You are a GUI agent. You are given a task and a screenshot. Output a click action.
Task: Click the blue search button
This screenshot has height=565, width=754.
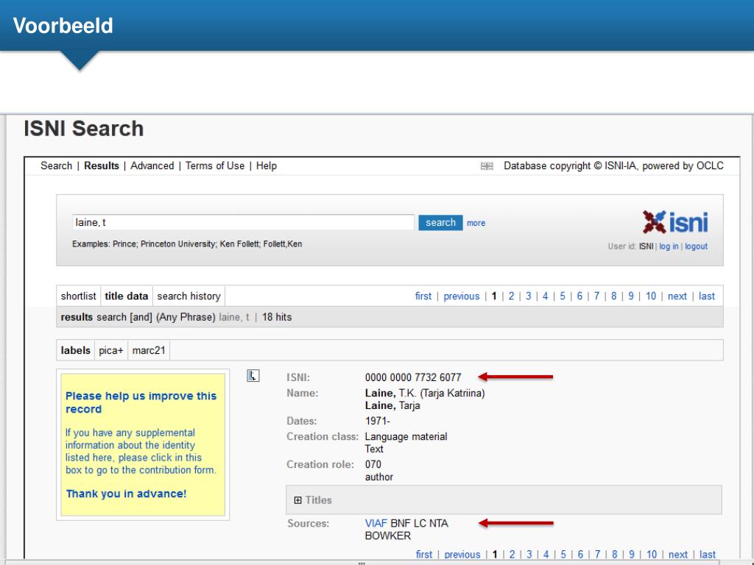click(440, 222)
